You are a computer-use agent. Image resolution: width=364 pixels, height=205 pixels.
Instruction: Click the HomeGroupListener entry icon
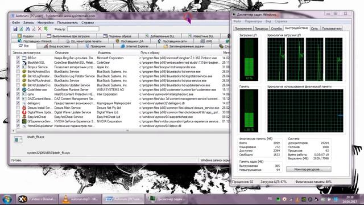coord(24,126)
